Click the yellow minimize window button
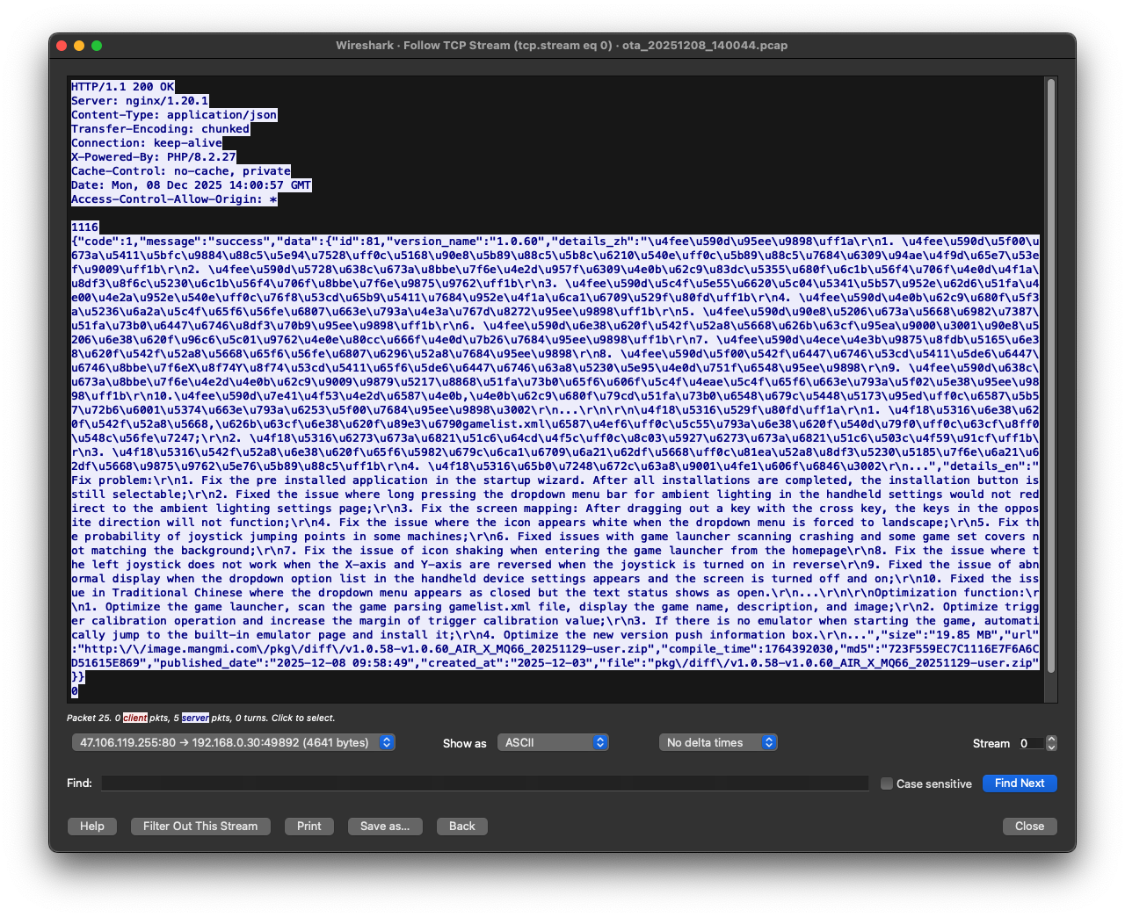This screenshot has width=1125, height=917. [79, 46]
